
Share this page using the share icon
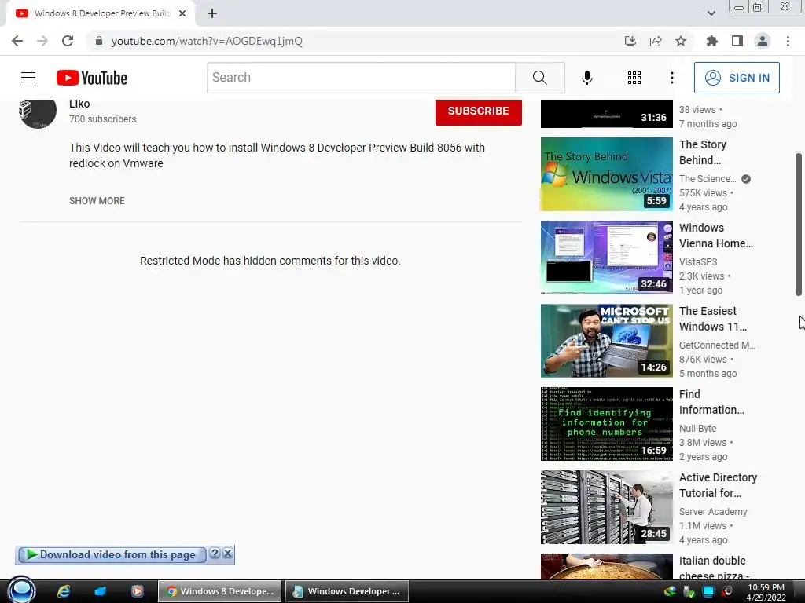pyautogui.click(x=656, y=41)
